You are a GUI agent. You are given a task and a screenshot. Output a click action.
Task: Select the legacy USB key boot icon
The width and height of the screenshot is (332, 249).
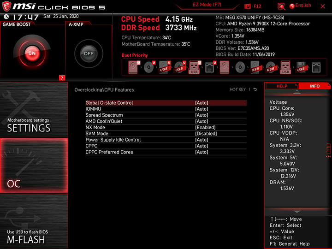(x=285, y=67)
